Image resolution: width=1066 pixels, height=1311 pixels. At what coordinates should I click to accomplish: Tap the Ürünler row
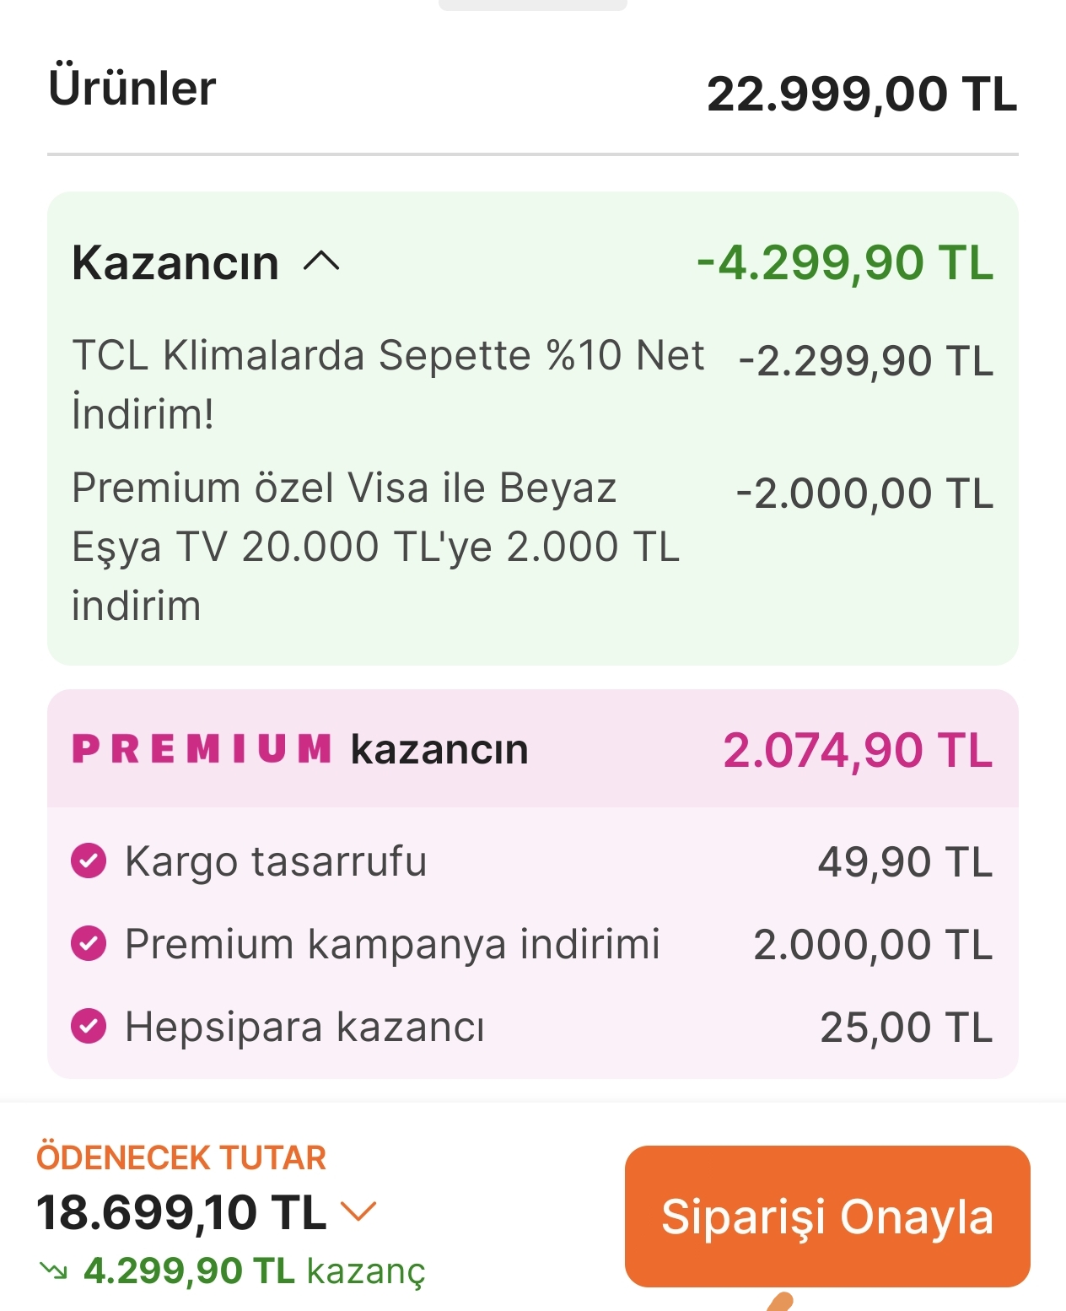[x=533, y=91]
